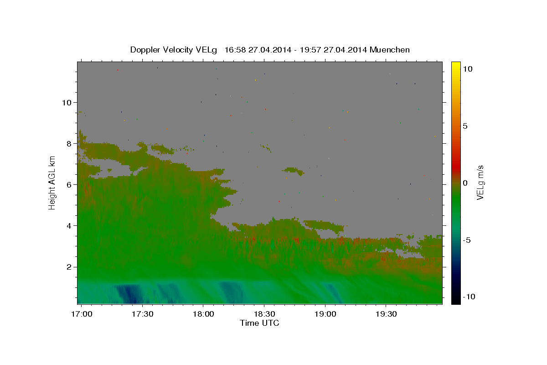Viewport: 547px width, 365px height.
Task: Click the 17:00 time tick label
Action: point(82,314)
